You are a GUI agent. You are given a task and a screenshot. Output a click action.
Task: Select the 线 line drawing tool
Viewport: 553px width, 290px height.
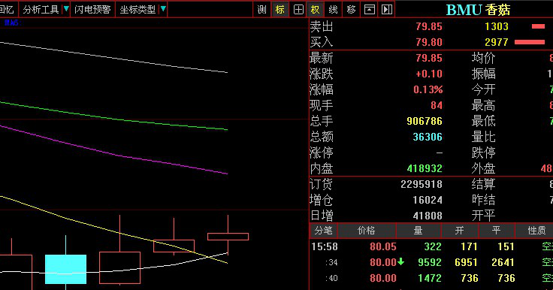coord(334,9)
